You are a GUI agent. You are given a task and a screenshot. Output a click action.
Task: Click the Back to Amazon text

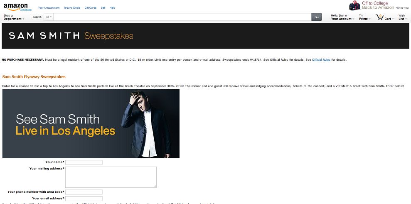click(x=378, y=7)
